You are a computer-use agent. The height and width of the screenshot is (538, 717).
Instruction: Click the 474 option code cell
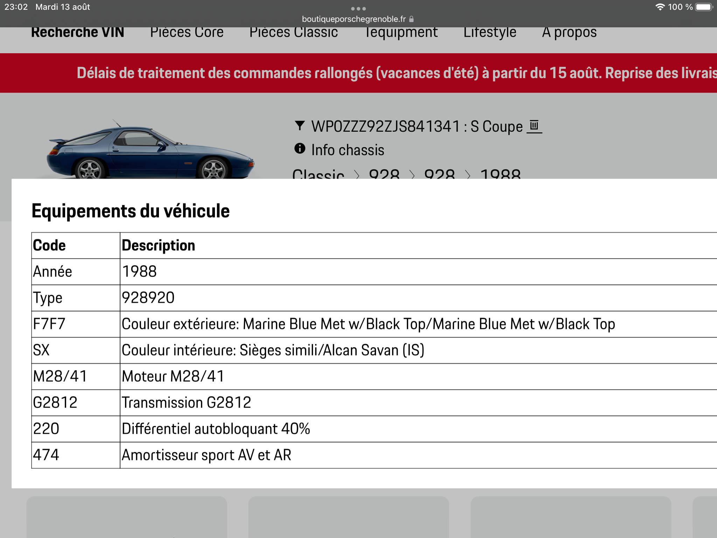(x=76, y=455)
